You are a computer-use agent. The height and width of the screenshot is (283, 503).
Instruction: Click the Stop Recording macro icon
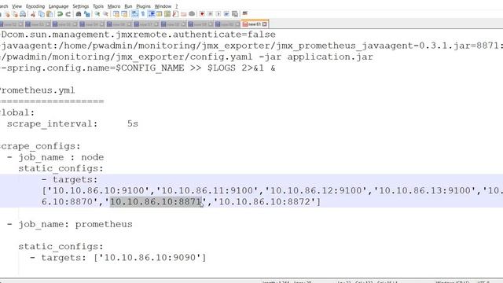[210, 14]
